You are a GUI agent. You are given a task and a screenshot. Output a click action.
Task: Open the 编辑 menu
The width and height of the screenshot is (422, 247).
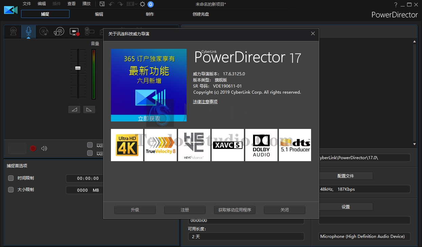point(42,4)
